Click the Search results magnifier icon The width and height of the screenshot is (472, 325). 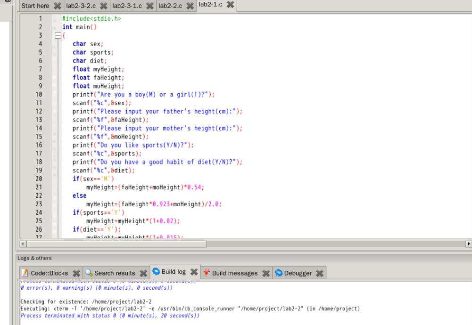point(89,273)
